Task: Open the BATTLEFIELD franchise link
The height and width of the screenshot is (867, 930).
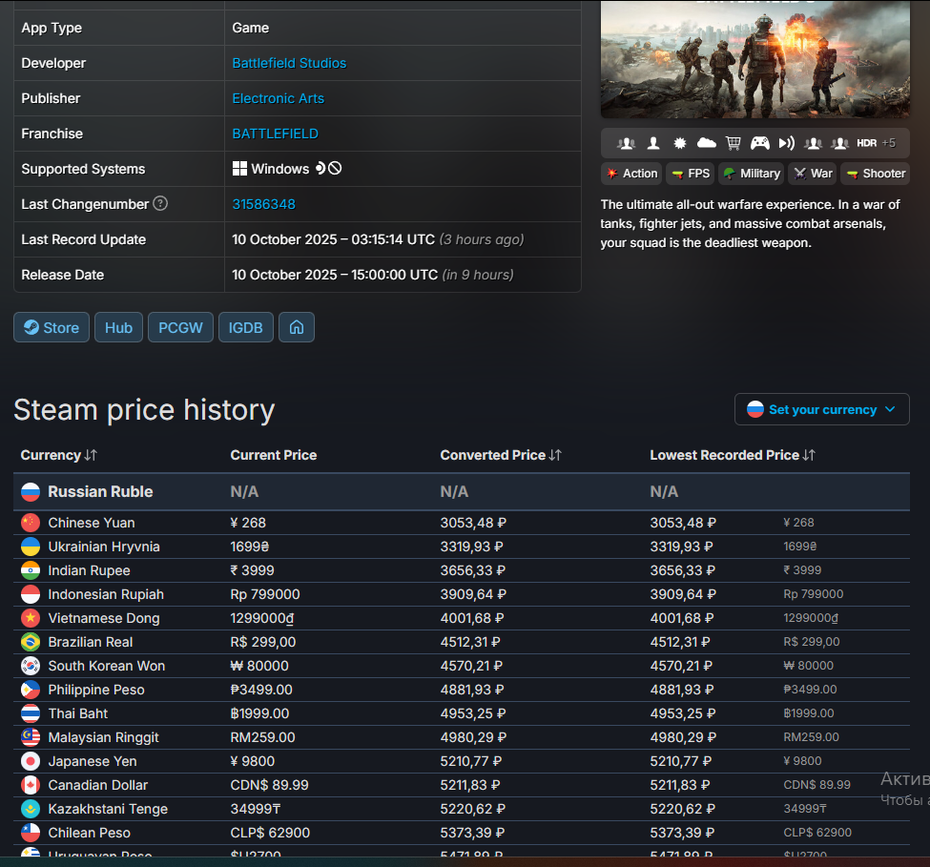Action: 276,134
